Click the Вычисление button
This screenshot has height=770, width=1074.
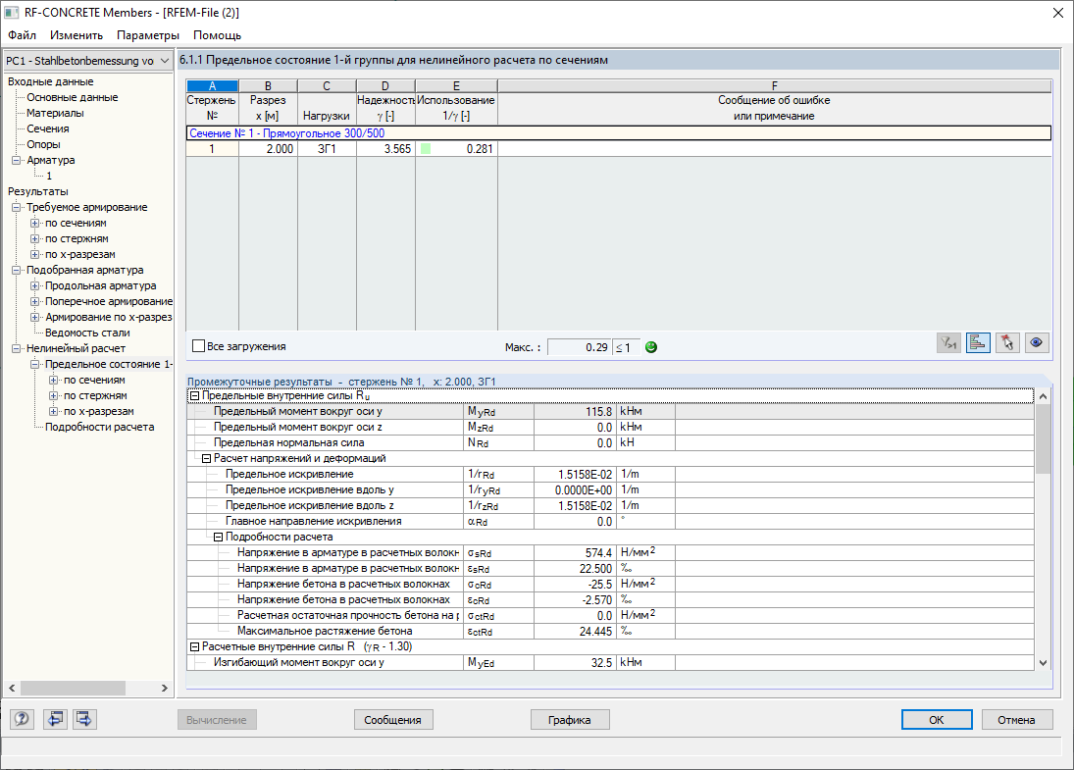pyautogui.click(x=217, y=719)
